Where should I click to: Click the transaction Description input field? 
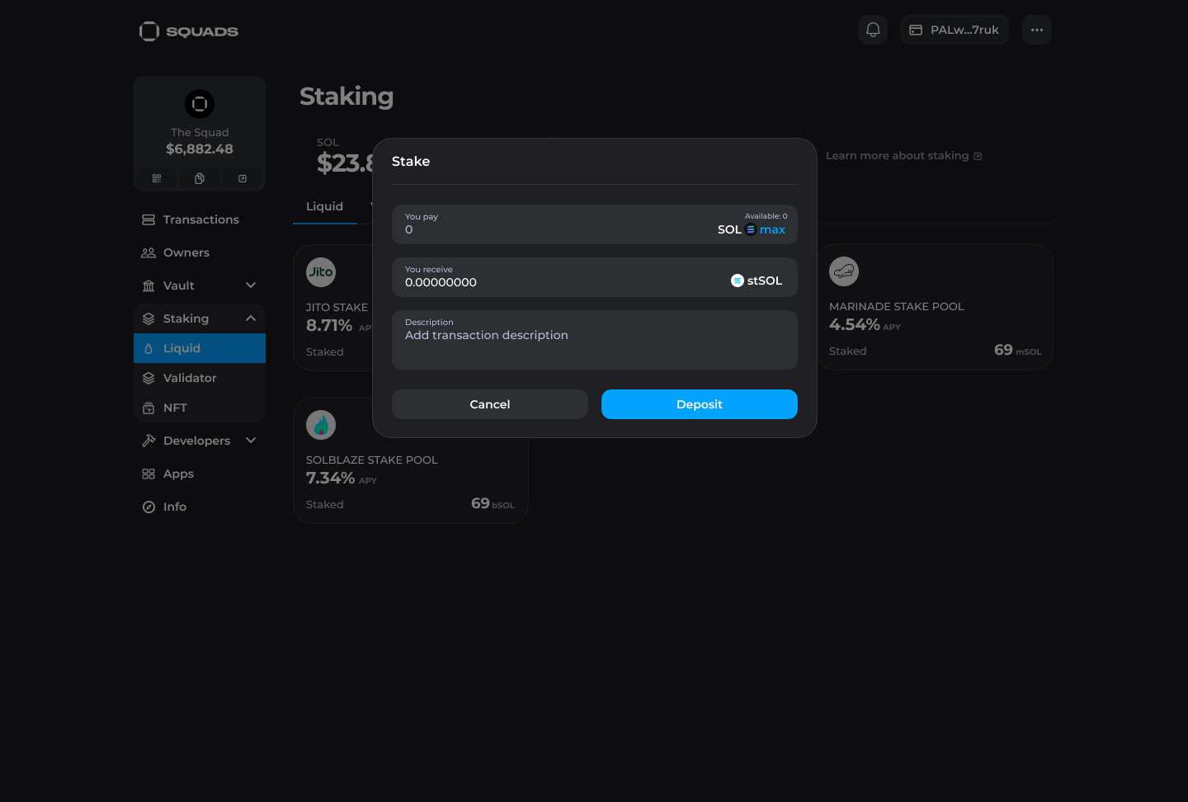[594, 340]
